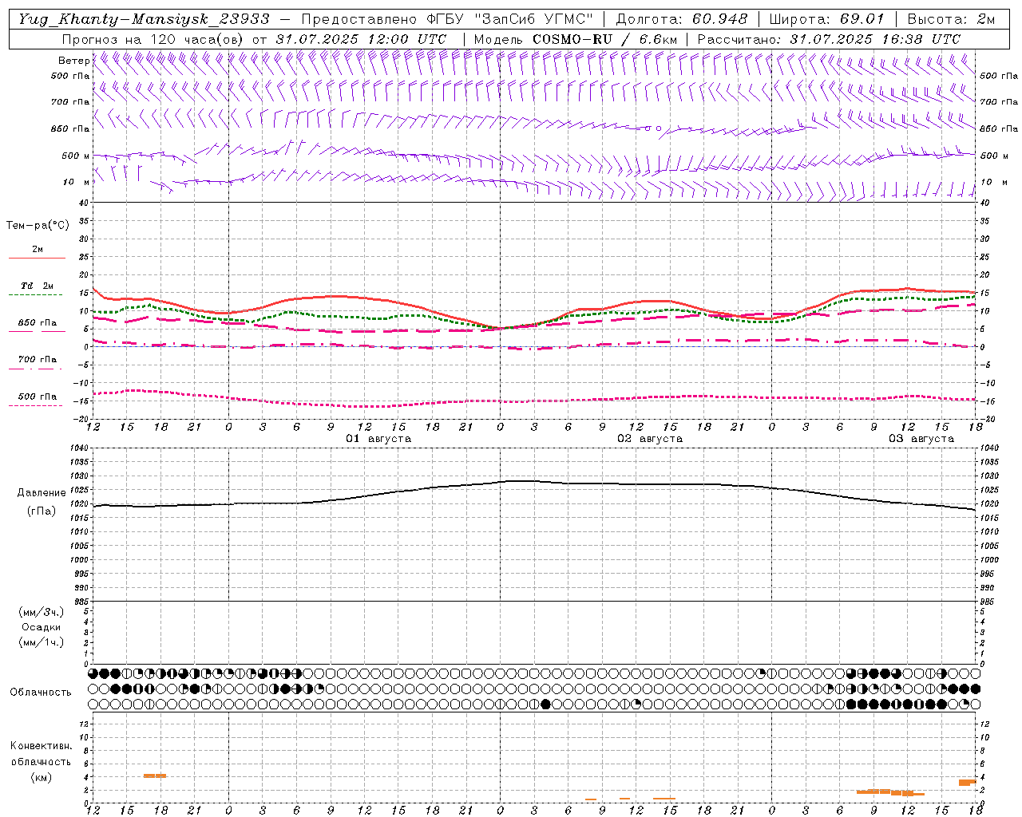Select the 'Долгота: 60.948' header value
Viewport: 1022px width, 817px height.
pos(682,19)
